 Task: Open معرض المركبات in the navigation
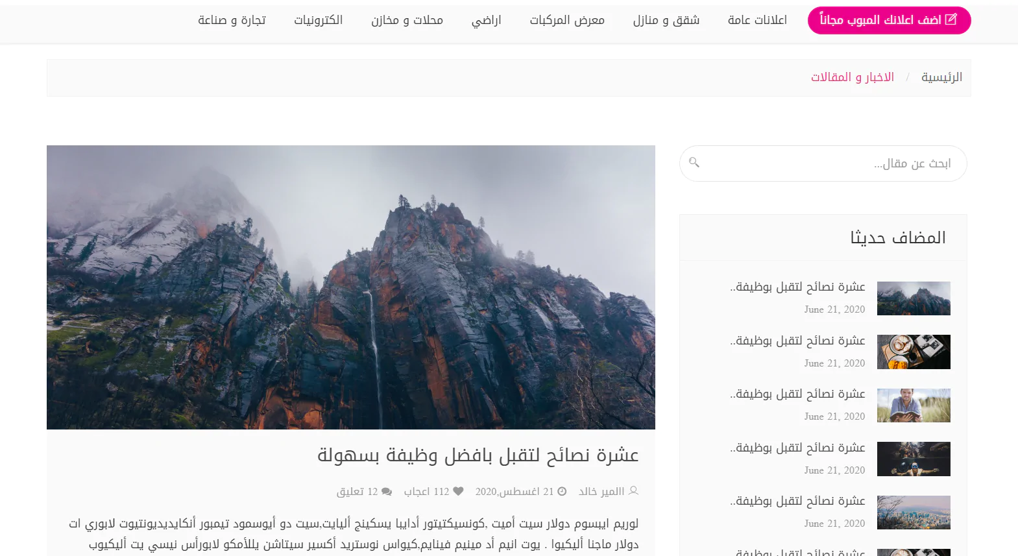pos(567,20)
